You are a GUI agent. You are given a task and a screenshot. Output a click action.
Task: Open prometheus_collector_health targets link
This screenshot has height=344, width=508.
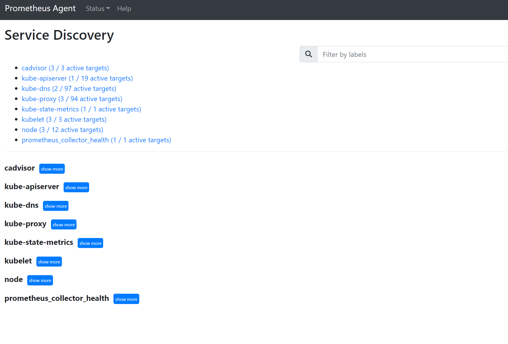point(96,140)
